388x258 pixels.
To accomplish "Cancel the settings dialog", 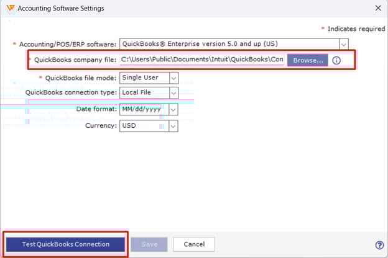I will tap(194, 244).
